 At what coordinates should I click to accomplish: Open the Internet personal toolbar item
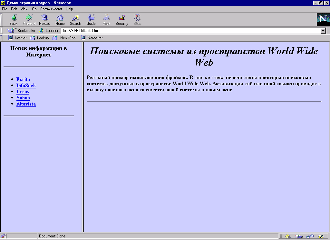pyautogui.click(x=17, y=38)
